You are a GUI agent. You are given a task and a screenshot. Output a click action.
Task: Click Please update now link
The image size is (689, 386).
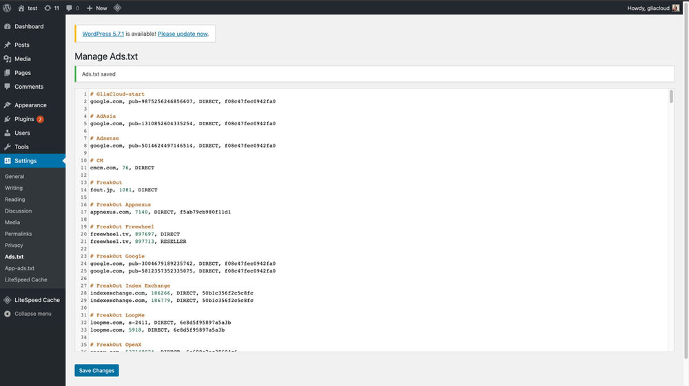(183, 34)
